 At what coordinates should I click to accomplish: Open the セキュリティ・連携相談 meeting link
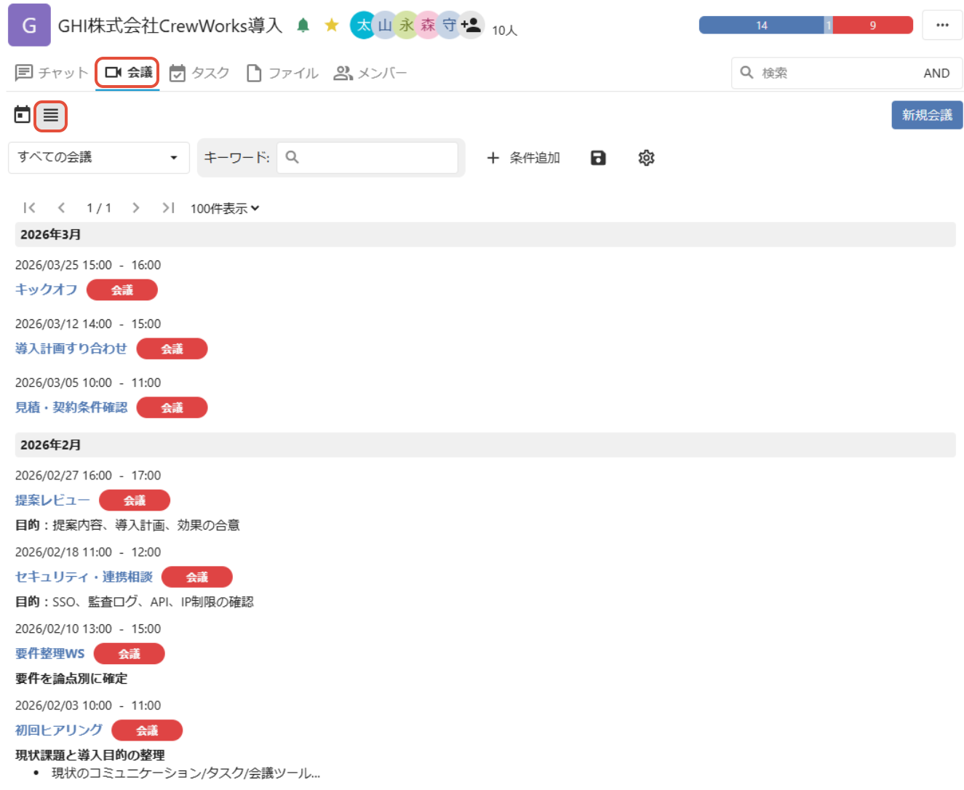click(84, 577)
